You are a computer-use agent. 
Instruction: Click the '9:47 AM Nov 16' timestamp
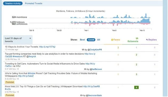12,69
